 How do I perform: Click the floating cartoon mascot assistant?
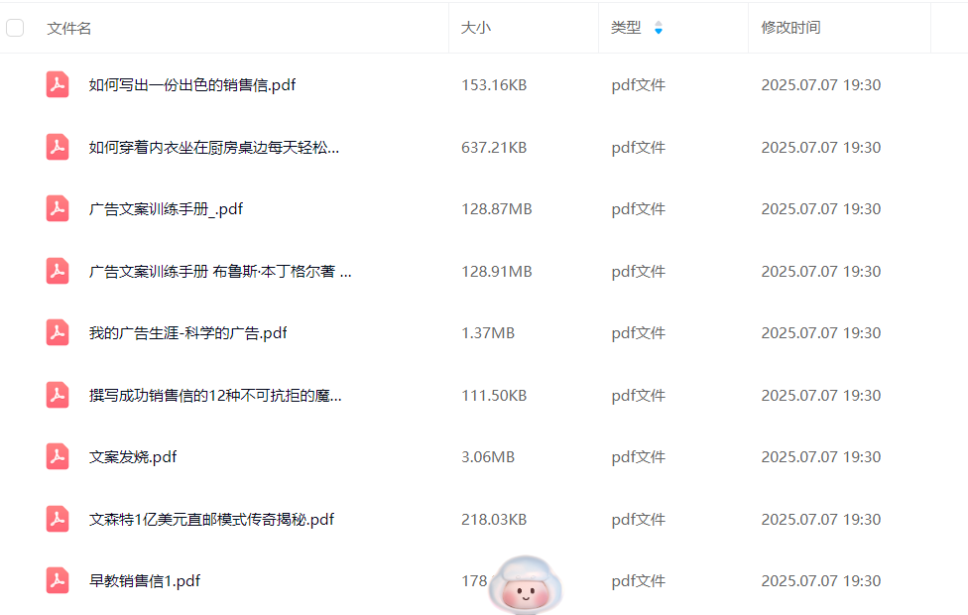tap(526, 585)
